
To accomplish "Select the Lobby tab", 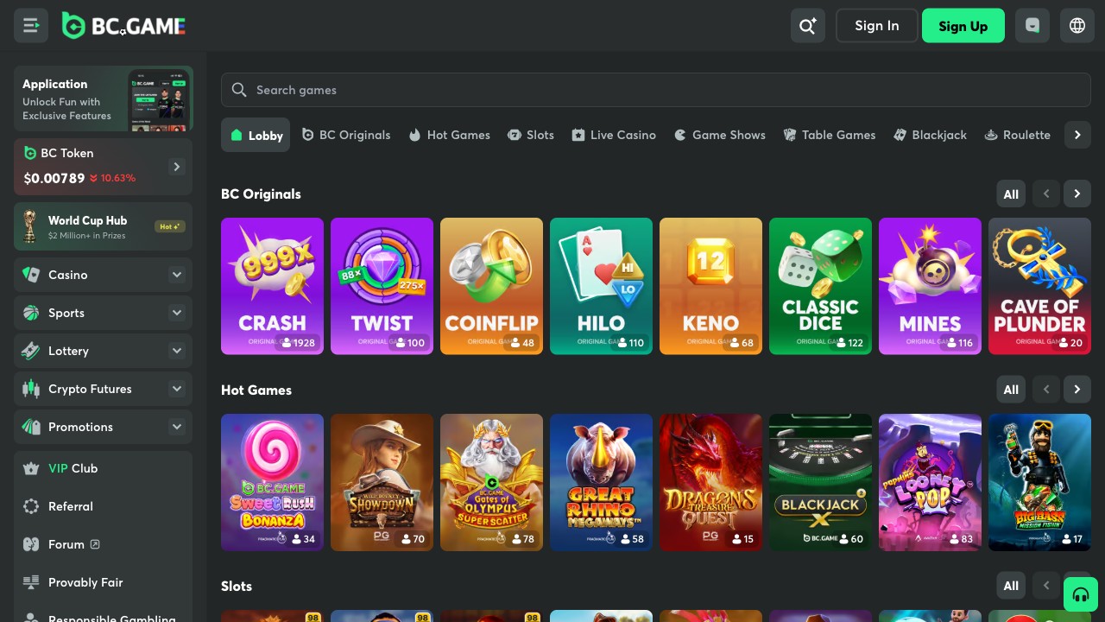I will click(256, 135).
